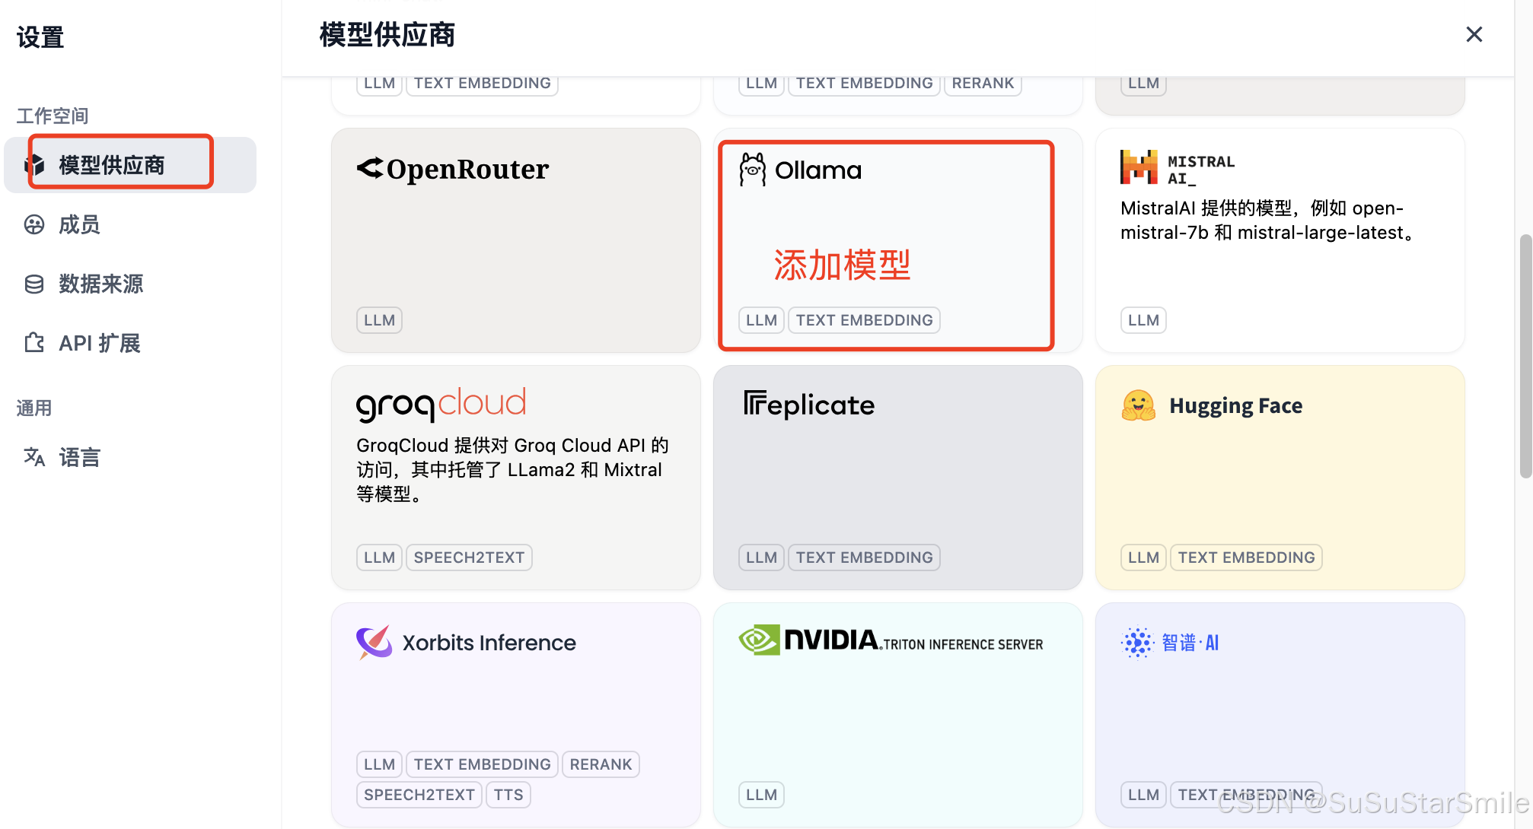Click the MistralAI description text
This screenshot has width=1533, height=829.
pos(1268,221)
